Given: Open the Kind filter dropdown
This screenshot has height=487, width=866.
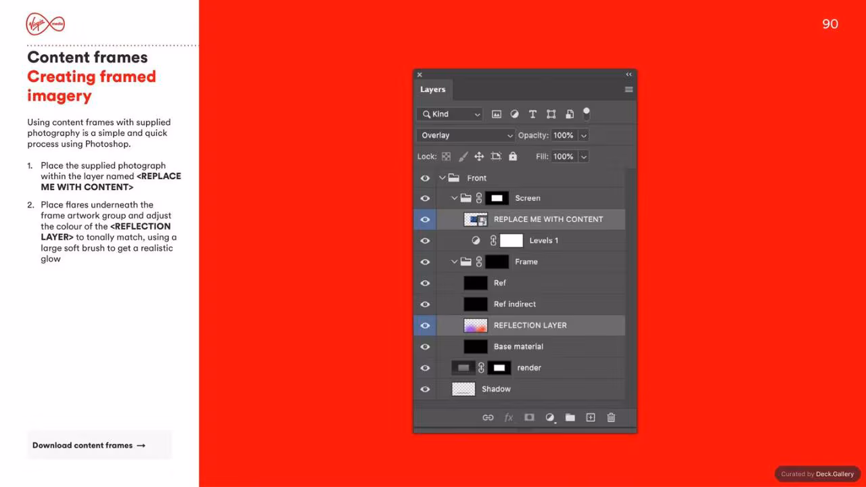Looking at the screenshot, I should click(x=450, y=114).
